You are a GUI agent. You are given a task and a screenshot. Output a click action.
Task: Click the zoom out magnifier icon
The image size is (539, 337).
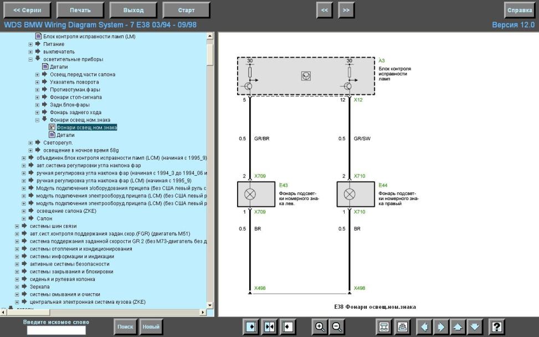(x=337, y=326)
